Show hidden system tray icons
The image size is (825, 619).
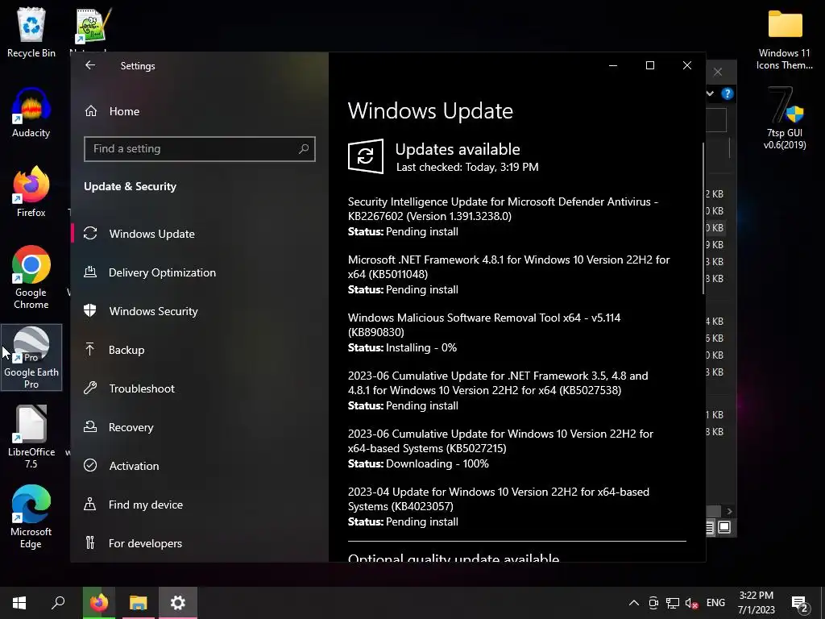coord(634,603)
